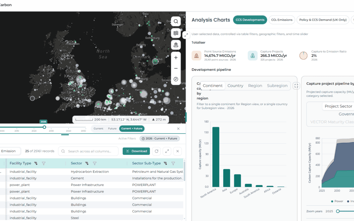Open the CO₂ Emissions tab

[282, 20]
